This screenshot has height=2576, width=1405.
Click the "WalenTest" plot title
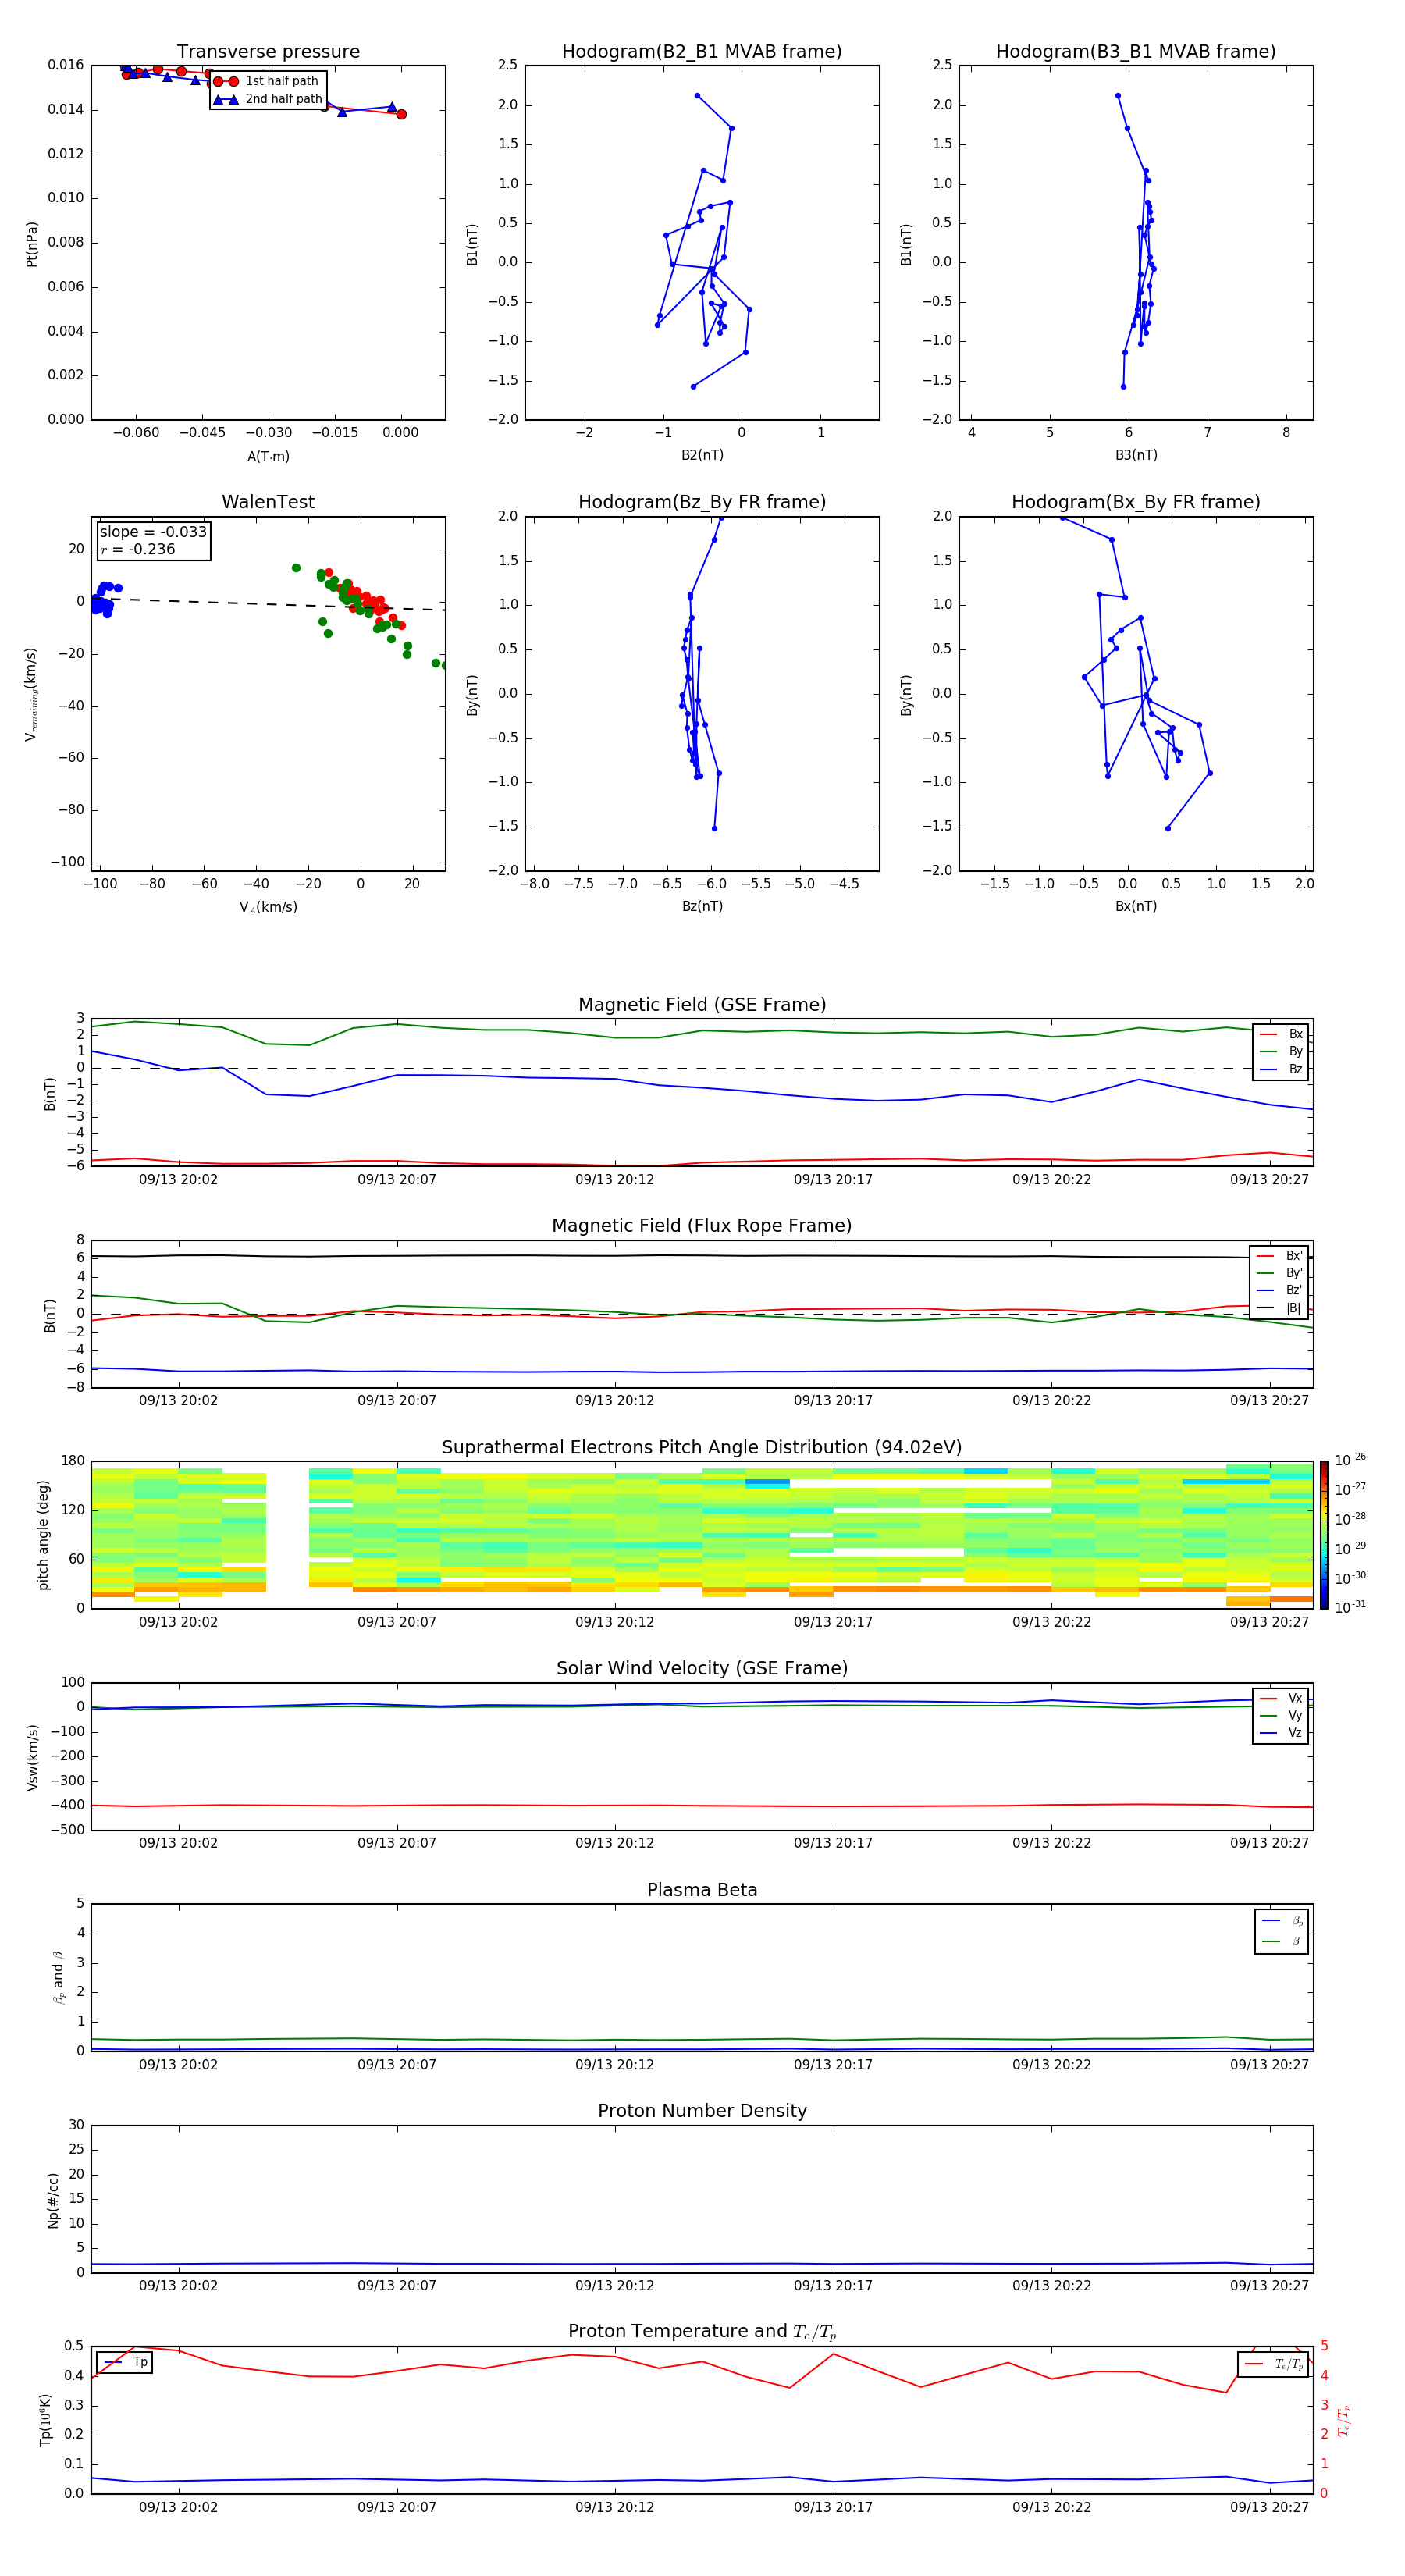pos(268,502)
